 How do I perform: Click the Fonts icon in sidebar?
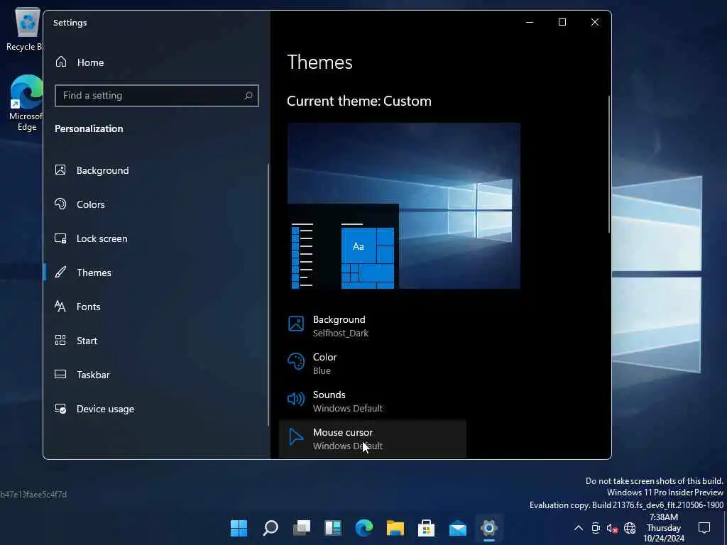60,306
